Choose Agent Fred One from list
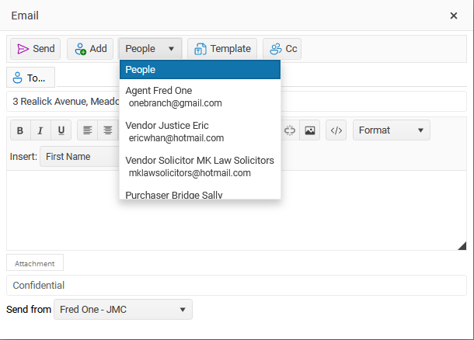 pyautogui.click(x=200, y=96)
